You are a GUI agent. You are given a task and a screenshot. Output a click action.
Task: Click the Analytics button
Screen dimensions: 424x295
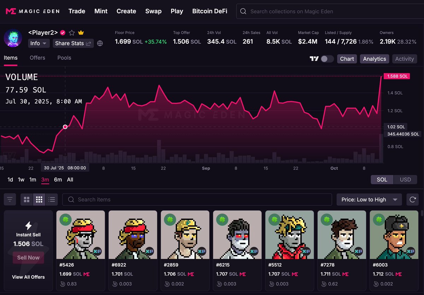(x=375, y=59)
